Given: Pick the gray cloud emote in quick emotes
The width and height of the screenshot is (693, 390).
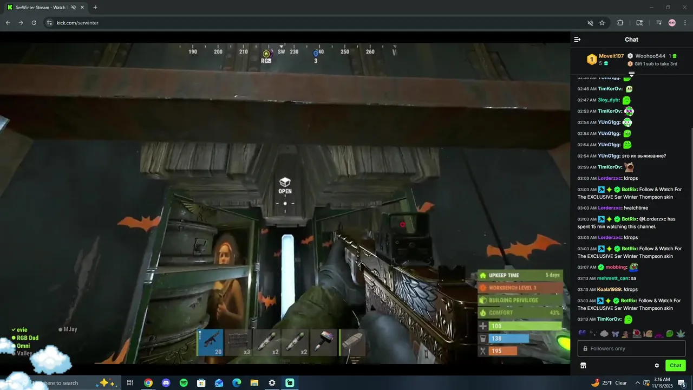Looking at the screenshot, I should coord(604,334).
